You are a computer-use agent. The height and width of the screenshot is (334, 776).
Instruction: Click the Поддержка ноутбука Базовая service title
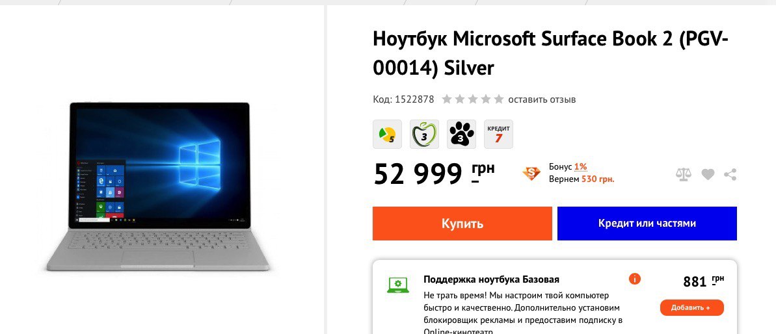(x=492, y=279)
